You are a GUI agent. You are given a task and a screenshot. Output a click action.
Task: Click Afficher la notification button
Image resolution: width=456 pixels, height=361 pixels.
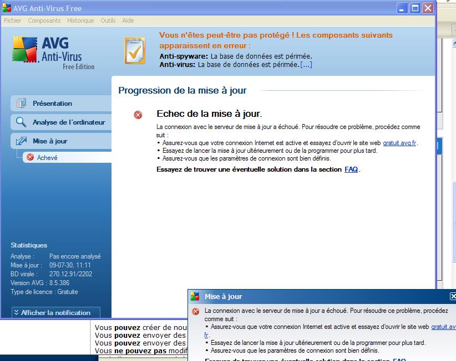tap(56, 312)
